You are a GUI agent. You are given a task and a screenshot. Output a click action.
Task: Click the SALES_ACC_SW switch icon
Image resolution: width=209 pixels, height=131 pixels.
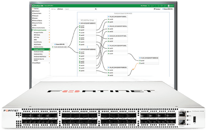click(x=108, y=36)
